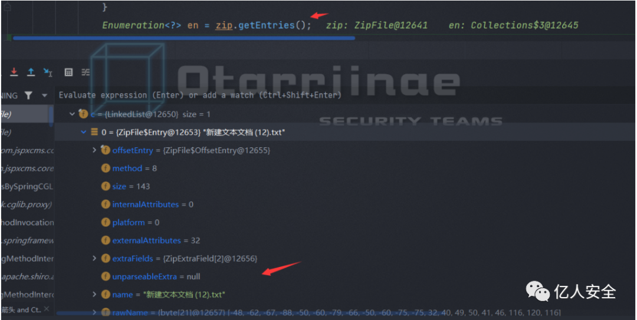Expand the offsetEntry field
Viewport: 637px width, 320px height.
point(94,150)
